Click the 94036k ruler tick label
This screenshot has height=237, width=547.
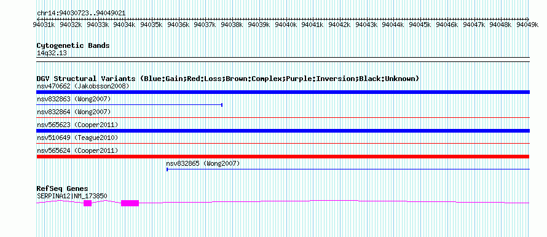click(x=178, y=25)
